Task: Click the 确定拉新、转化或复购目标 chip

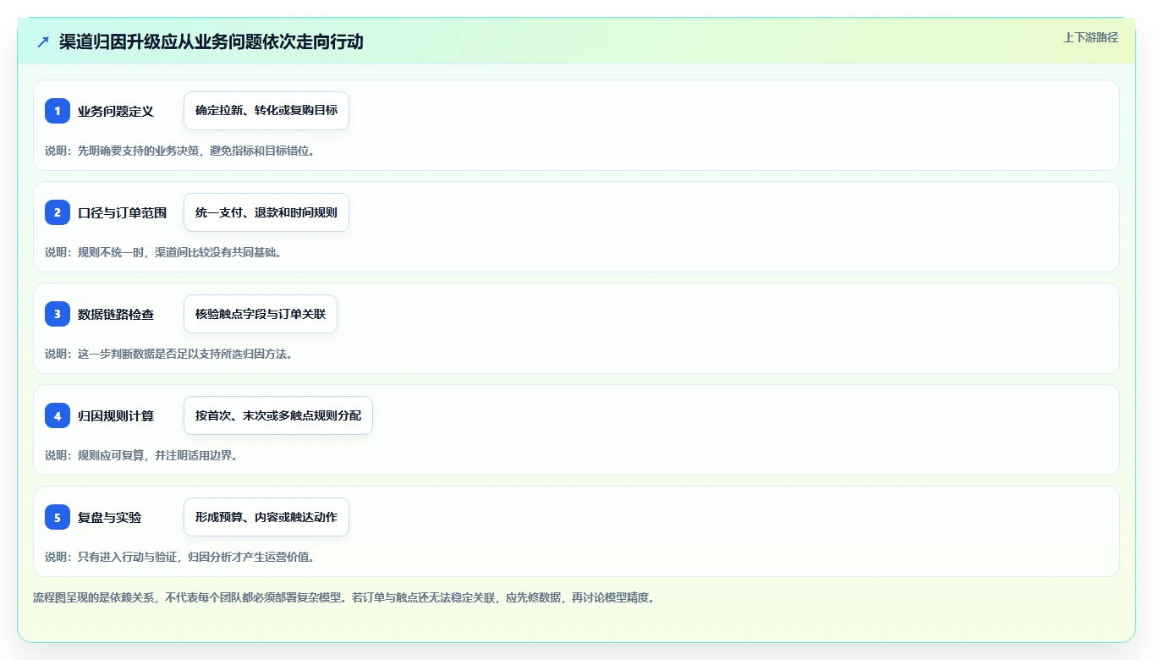Action: point(266,111)
